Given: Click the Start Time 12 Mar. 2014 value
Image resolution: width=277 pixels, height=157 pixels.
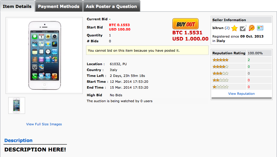Looking at the screenshot, I should click(129, 82).
